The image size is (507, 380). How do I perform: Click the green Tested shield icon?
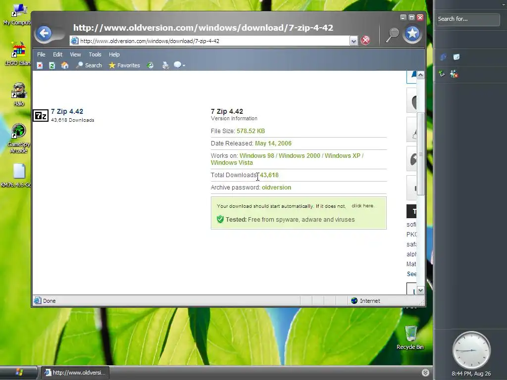(220, 219)
